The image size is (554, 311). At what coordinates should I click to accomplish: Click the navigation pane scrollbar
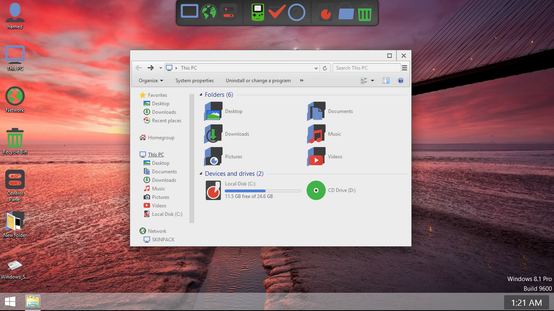click(x=192, y=159)
